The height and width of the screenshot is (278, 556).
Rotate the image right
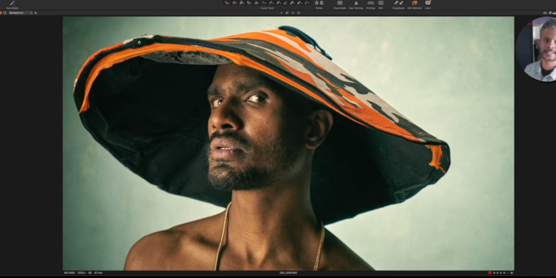(321, 3)
